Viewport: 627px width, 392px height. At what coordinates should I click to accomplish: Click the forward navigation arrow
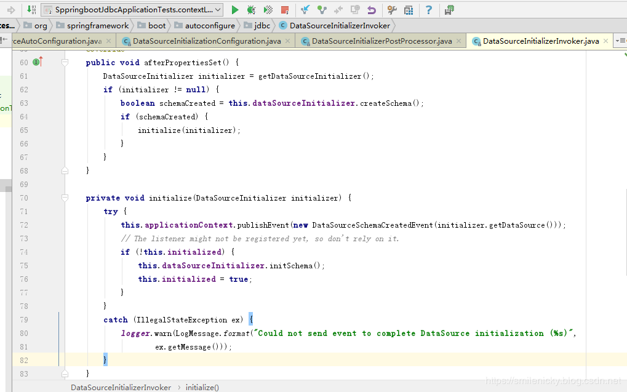coord(11,10)
